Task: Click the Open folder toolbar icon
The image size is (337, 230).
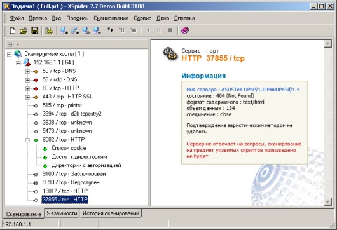Action: pos(24,30)
